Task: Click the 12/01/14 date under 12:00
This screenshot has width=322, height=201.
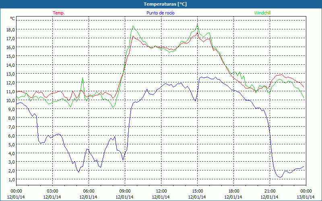Action: (161, 197)
